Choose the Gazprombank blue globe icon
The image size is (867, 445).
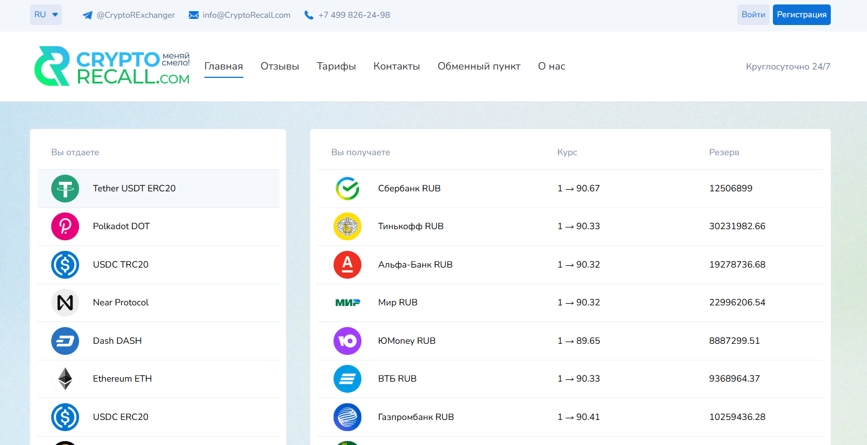point(347,417)
